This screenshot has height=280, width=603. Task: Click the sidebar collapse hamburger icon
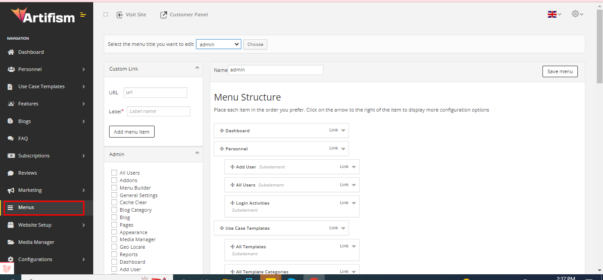tap(83, 15)
